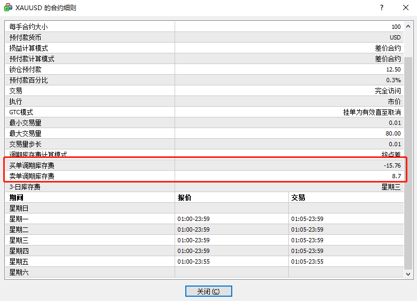Click the 0.3% margin percentage value
Viewport: 417px width, 301px height.
point(394,80)
